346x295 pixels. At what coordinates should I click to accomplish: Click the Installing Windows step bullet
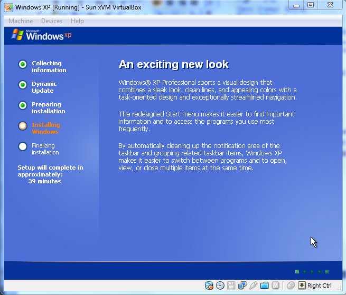click(23, 126)
